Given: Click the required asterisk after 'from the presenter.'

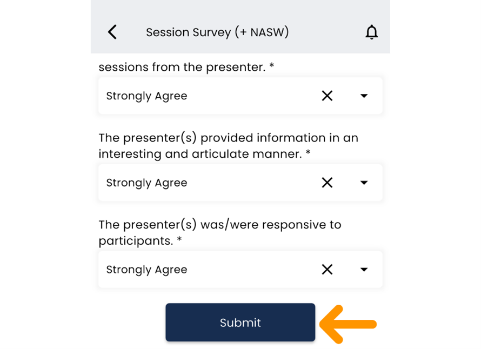Looking at the screenshot, I should [272, 68].
